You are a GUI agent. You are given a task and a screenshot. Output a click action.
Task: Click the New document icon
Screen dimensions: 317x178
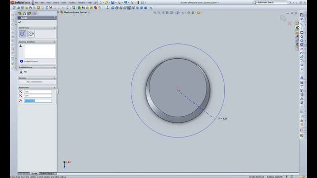[100, 2]
